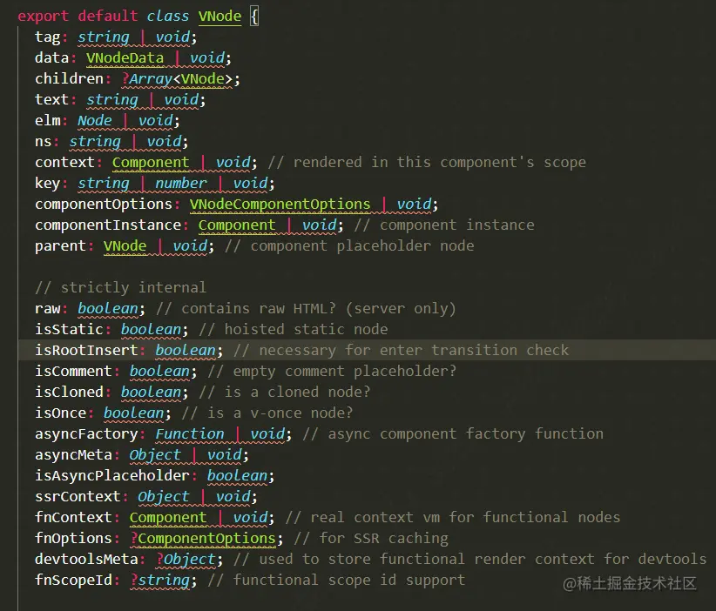The image size is (716, 611).
Task: Click the 'boolean' type on the isOnce line
Action: point(133,413)
